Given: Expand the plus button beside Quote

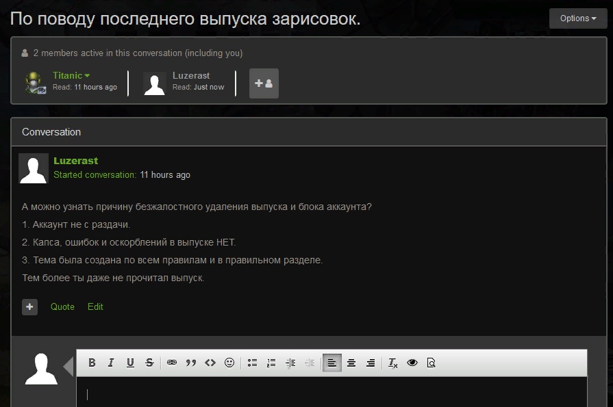Looking at the screenshot, I should point(29,307).
